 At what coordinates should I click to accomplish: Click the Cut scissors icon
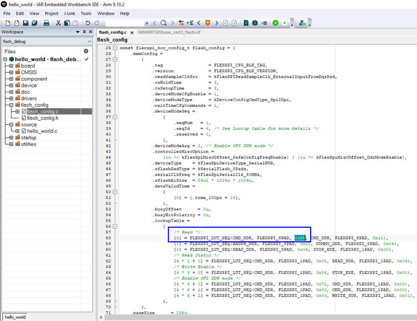tap(58, 23)
